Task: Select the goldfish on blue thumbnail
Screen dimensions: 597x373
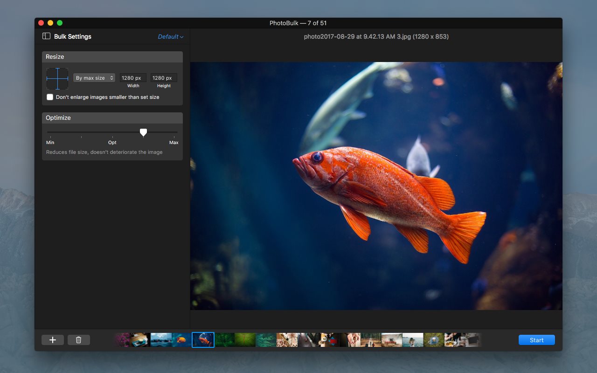Action: coord(182,340)
